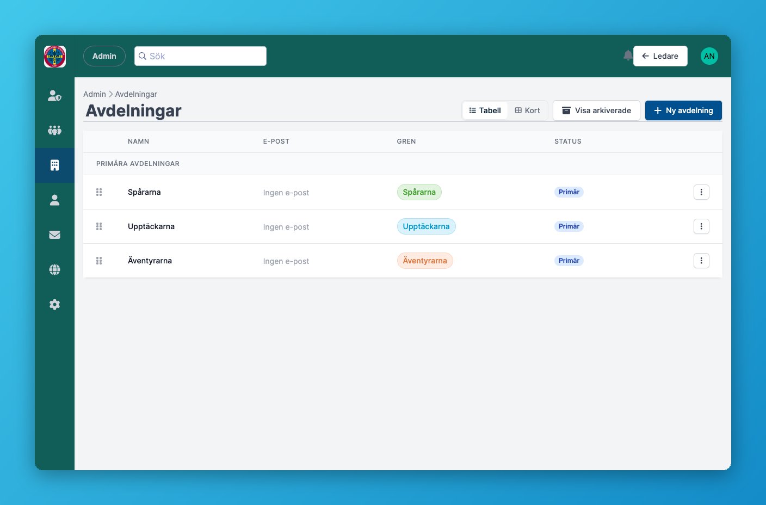Click Ingen e-post in Spårarna row

(286, 193)
